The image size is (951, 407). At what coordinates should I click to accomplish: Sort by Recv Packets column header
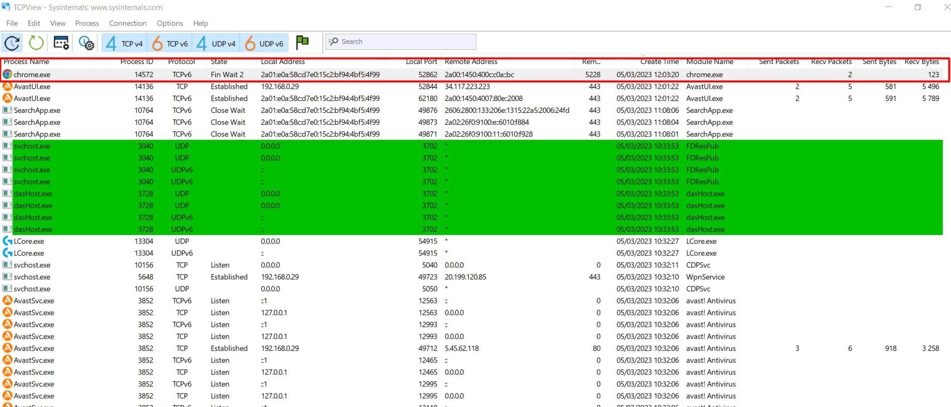pos(831,62)
